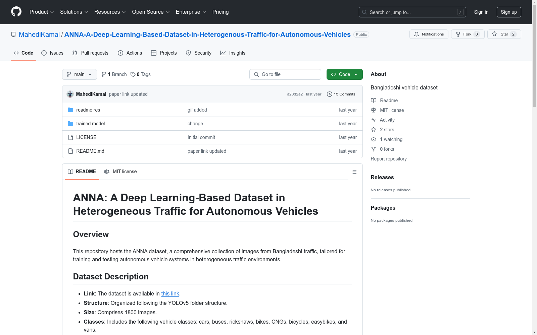Click the scales icon beside MIT license in About
The height and width of the screenshot is (335, 537).
(x=374, y=110)
